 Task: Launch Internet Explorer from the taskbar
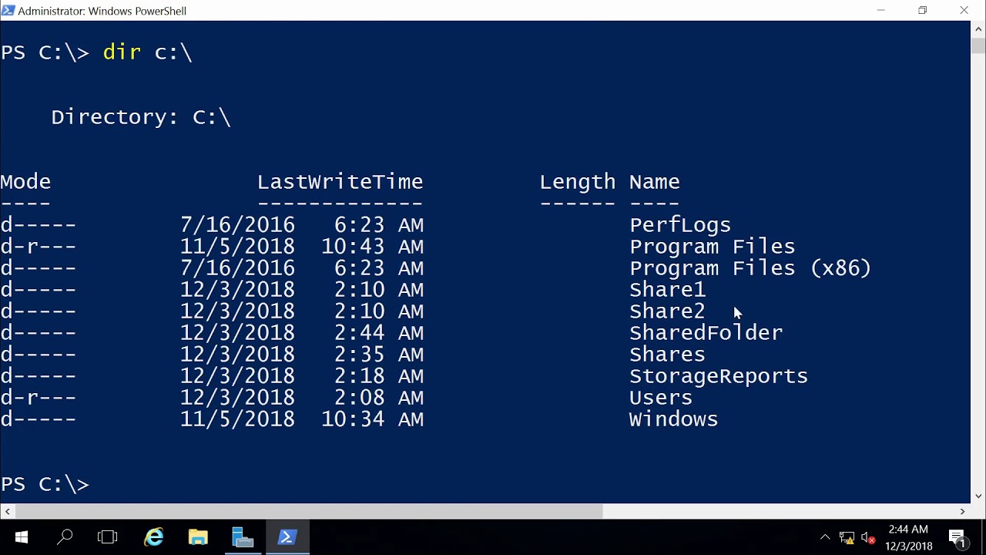point(154,537)
